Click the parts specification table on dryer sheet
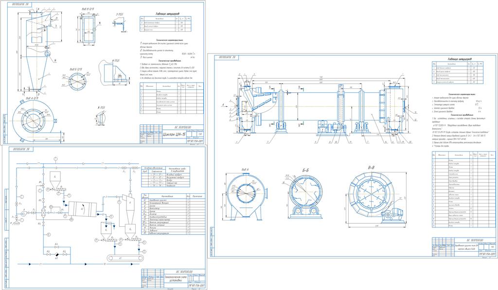This screenshot has height=290, width=498. pos(463,190)
